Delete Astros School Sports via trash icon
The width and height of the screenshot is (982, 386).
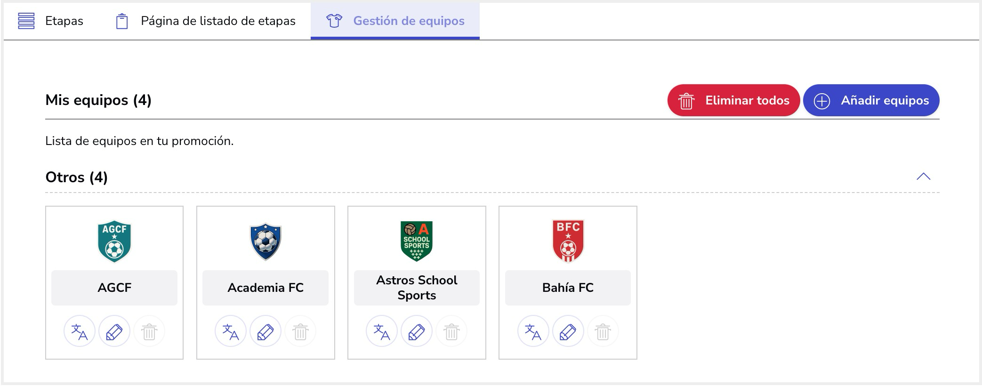pos(451,331)
